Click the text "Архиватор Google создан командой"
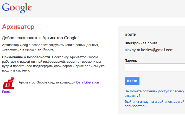Screen dimensions: 185x116 47,82
